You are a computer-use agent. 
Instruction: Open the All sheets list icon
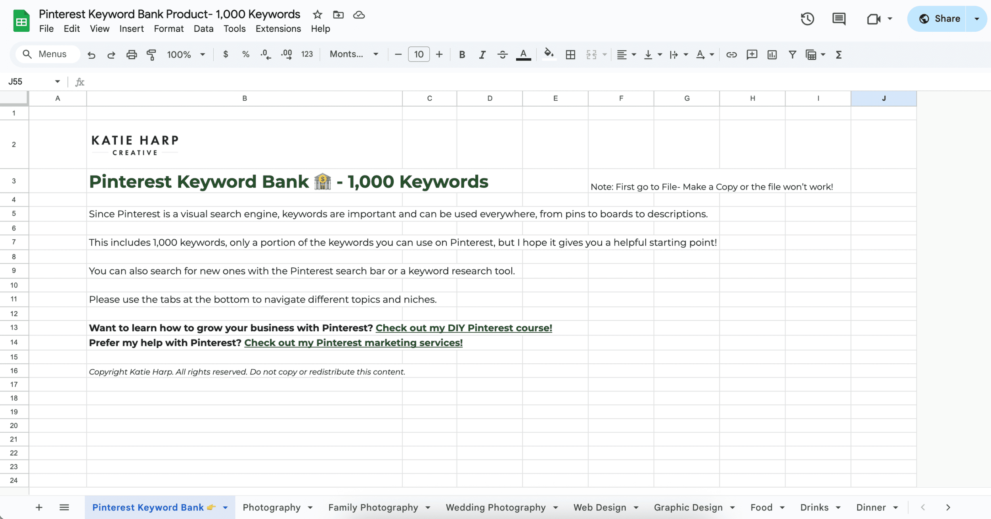[64, 508]
